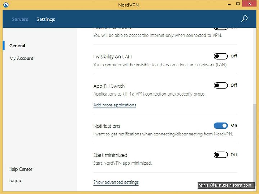The height and width of the screenshot is (194, 259).
Task: Maximize the NordVPN window
Action: [238, 4]
